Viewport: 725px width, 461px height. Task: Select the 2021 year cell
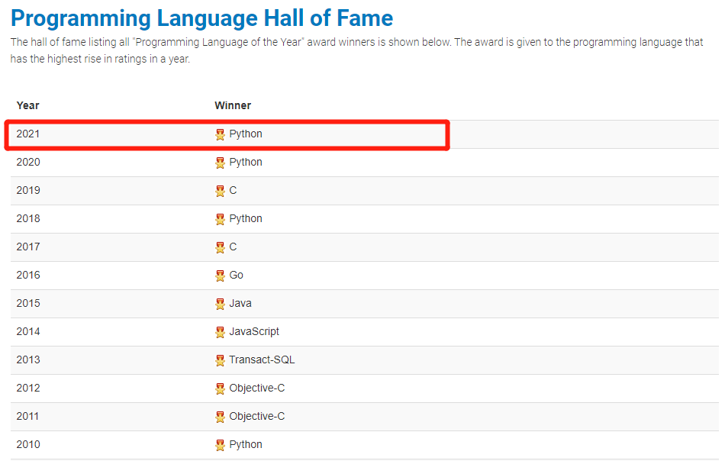pos(28,134)
